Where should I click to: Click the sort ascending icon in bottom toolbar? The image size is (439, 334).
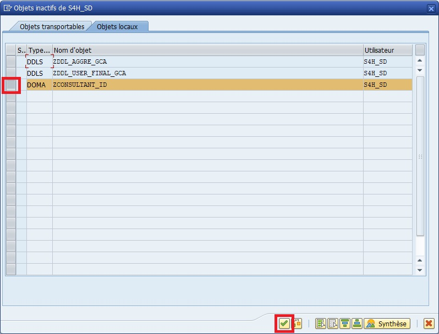click(x=356, y=324)
